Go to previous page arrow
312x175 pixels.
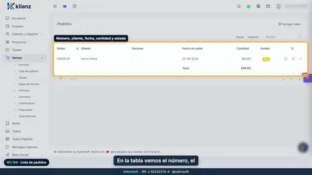[284, 80]
